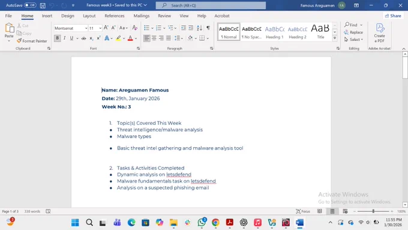
Task: Adjust the zoom slider handle
Action: click(x=373, y=211)
